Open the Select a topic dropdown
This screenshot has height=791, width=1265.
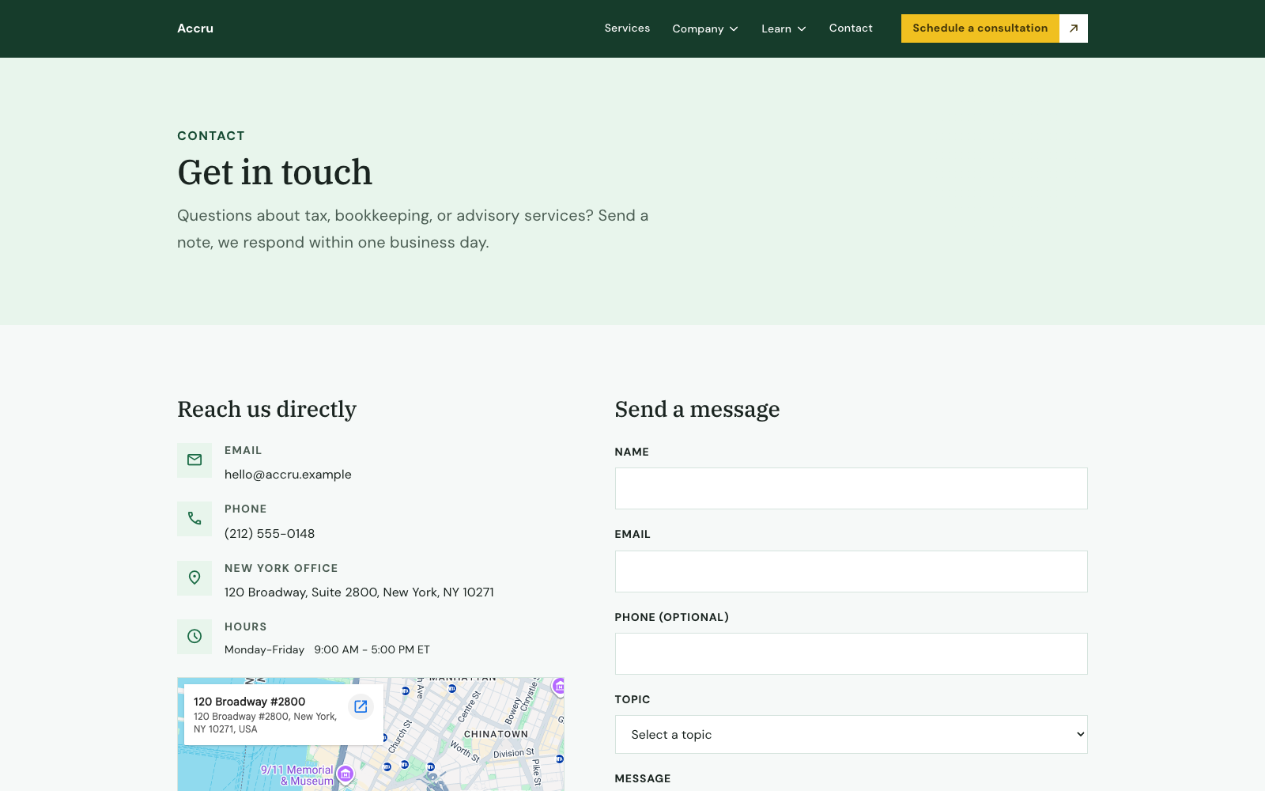[851, 734]
